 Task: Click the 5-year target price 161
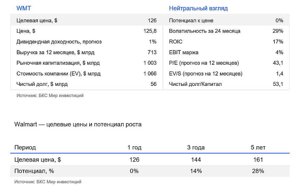[258, 160]
